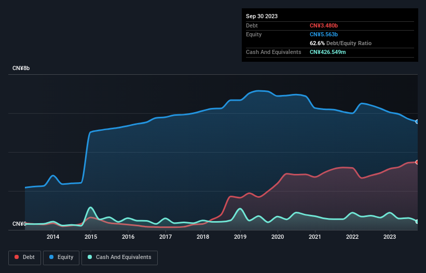Click the red Debt end-point marker
This screenshot has height=273, width=426.
(417, 162)
